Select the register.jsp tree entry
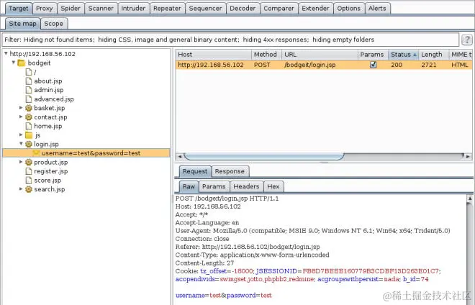475x305 pixels. point(51,171)
